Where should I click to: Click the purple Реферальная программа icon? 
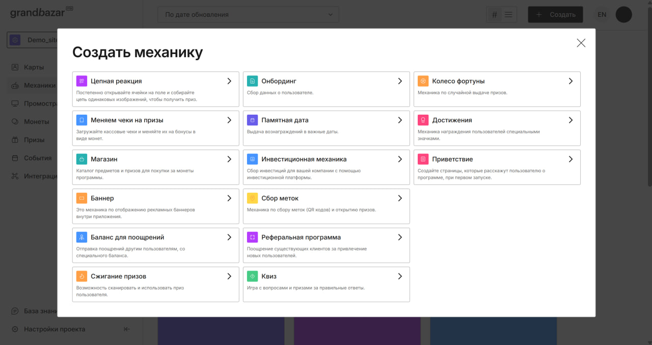click(252, 237)
